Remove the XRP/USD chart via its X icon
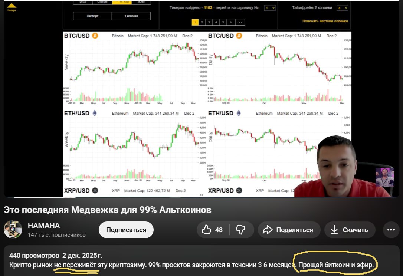 click(x=95, y=191)
